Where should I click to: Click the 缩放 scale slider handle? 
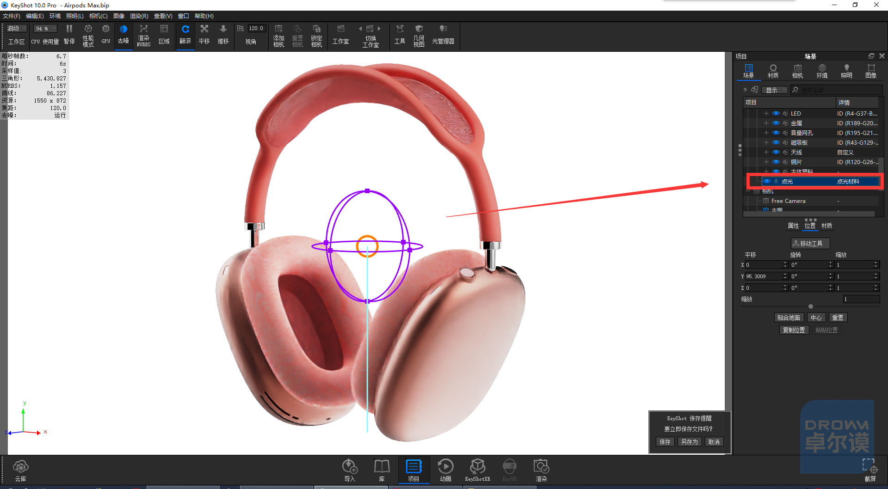810,306
